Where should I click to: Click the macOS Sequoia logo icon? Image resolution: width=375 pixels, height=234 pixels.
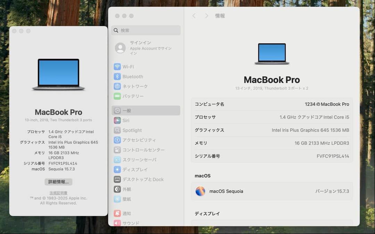tap(200, 191)
